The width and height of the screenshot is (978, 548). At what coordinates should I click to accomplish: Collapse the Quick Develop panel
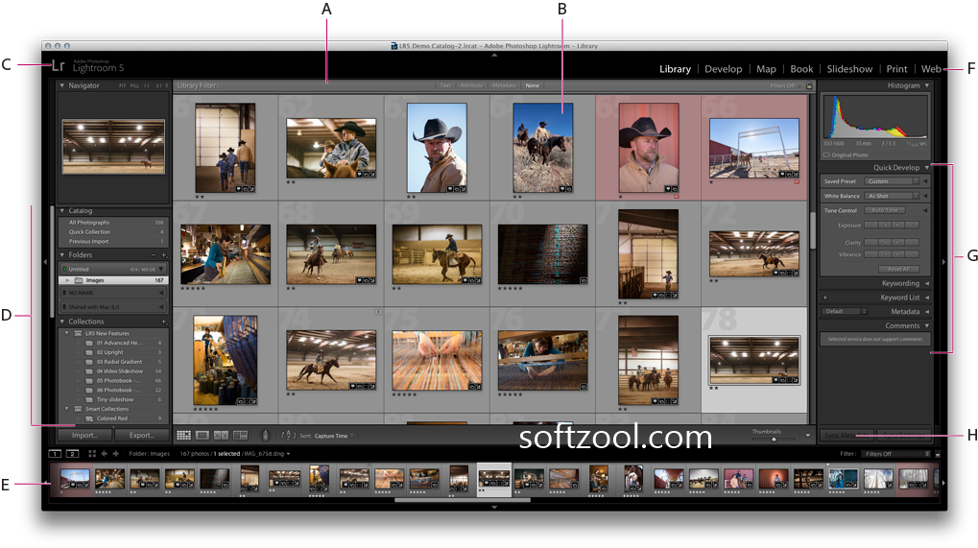pos(927,168)
